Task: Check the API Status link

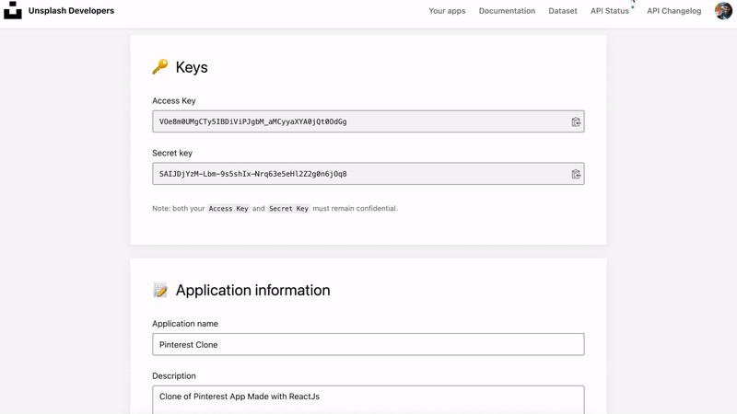Action: pos(610,11)
